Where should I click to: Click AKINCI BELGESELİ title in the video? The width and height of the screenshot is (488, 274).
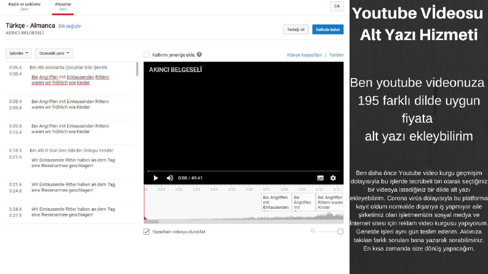(175, 70)
